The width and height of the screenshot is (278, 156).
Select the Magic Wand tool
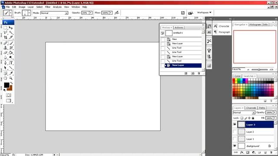pyautogui.click(x=11, y=32)
